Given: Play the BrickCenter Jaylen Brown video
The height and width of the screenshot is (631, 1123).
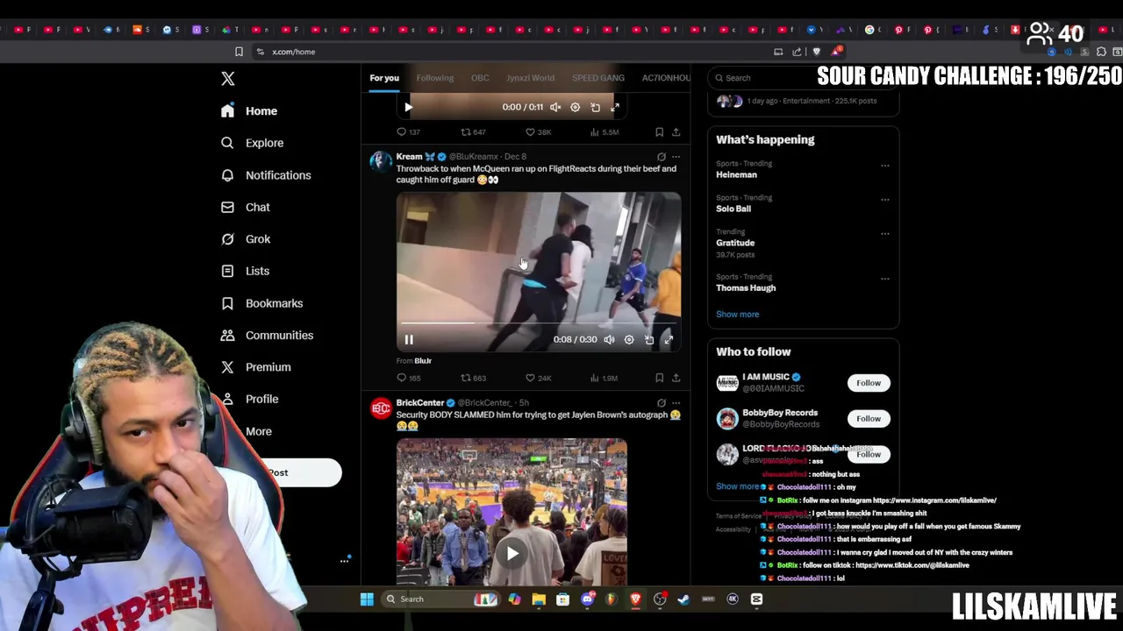Looking at the screenshot, I should tap(512, 554).
